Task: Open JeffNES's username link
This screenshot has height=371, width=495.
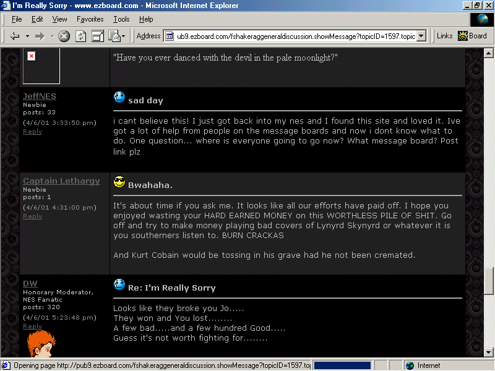Action: [40, 96]
